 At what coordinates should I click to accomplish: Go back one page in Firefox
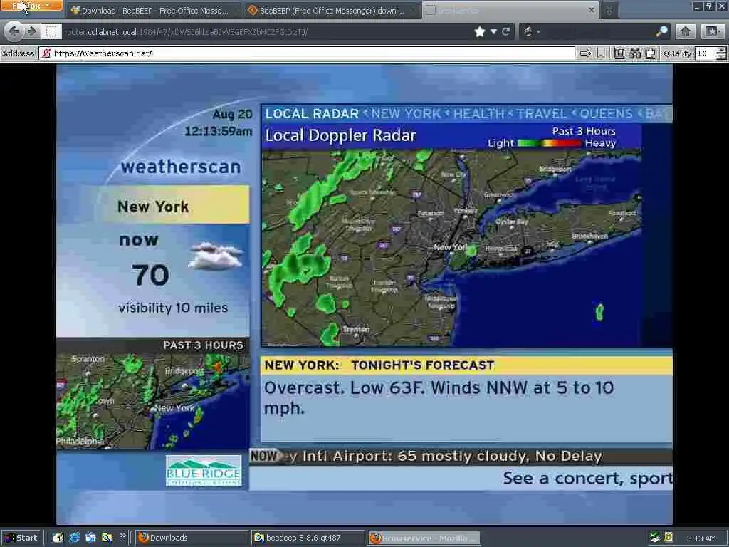pos(14,31)
